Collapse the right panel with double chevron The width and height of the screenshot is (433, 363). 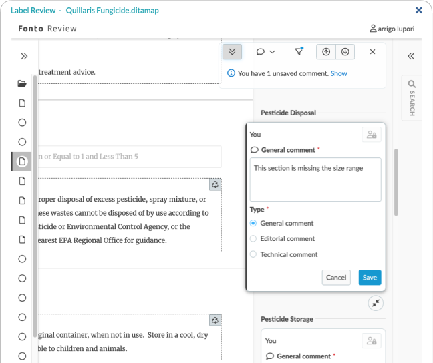point(411,56)
